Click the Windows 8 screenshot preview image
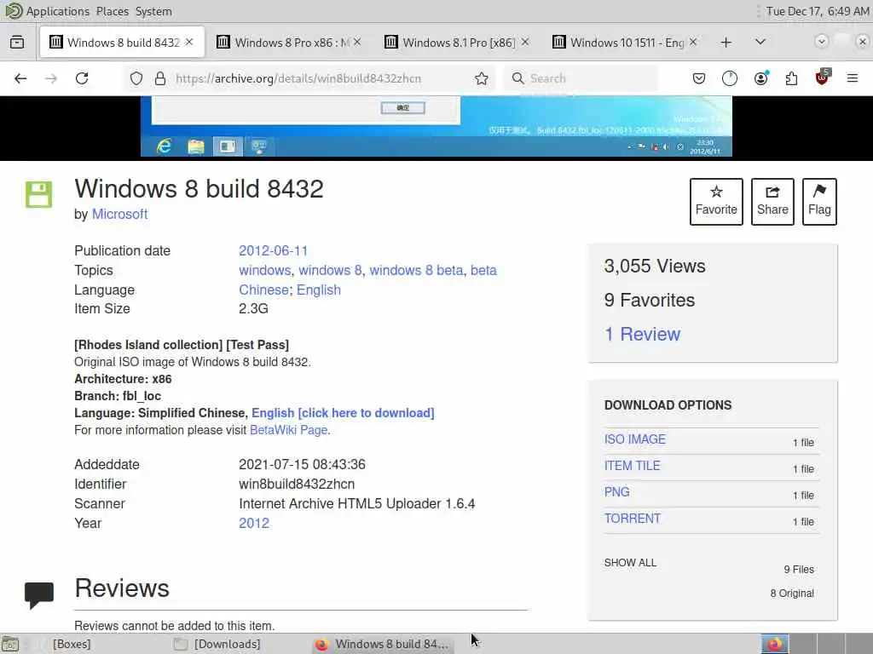 (x=436, y=126)
